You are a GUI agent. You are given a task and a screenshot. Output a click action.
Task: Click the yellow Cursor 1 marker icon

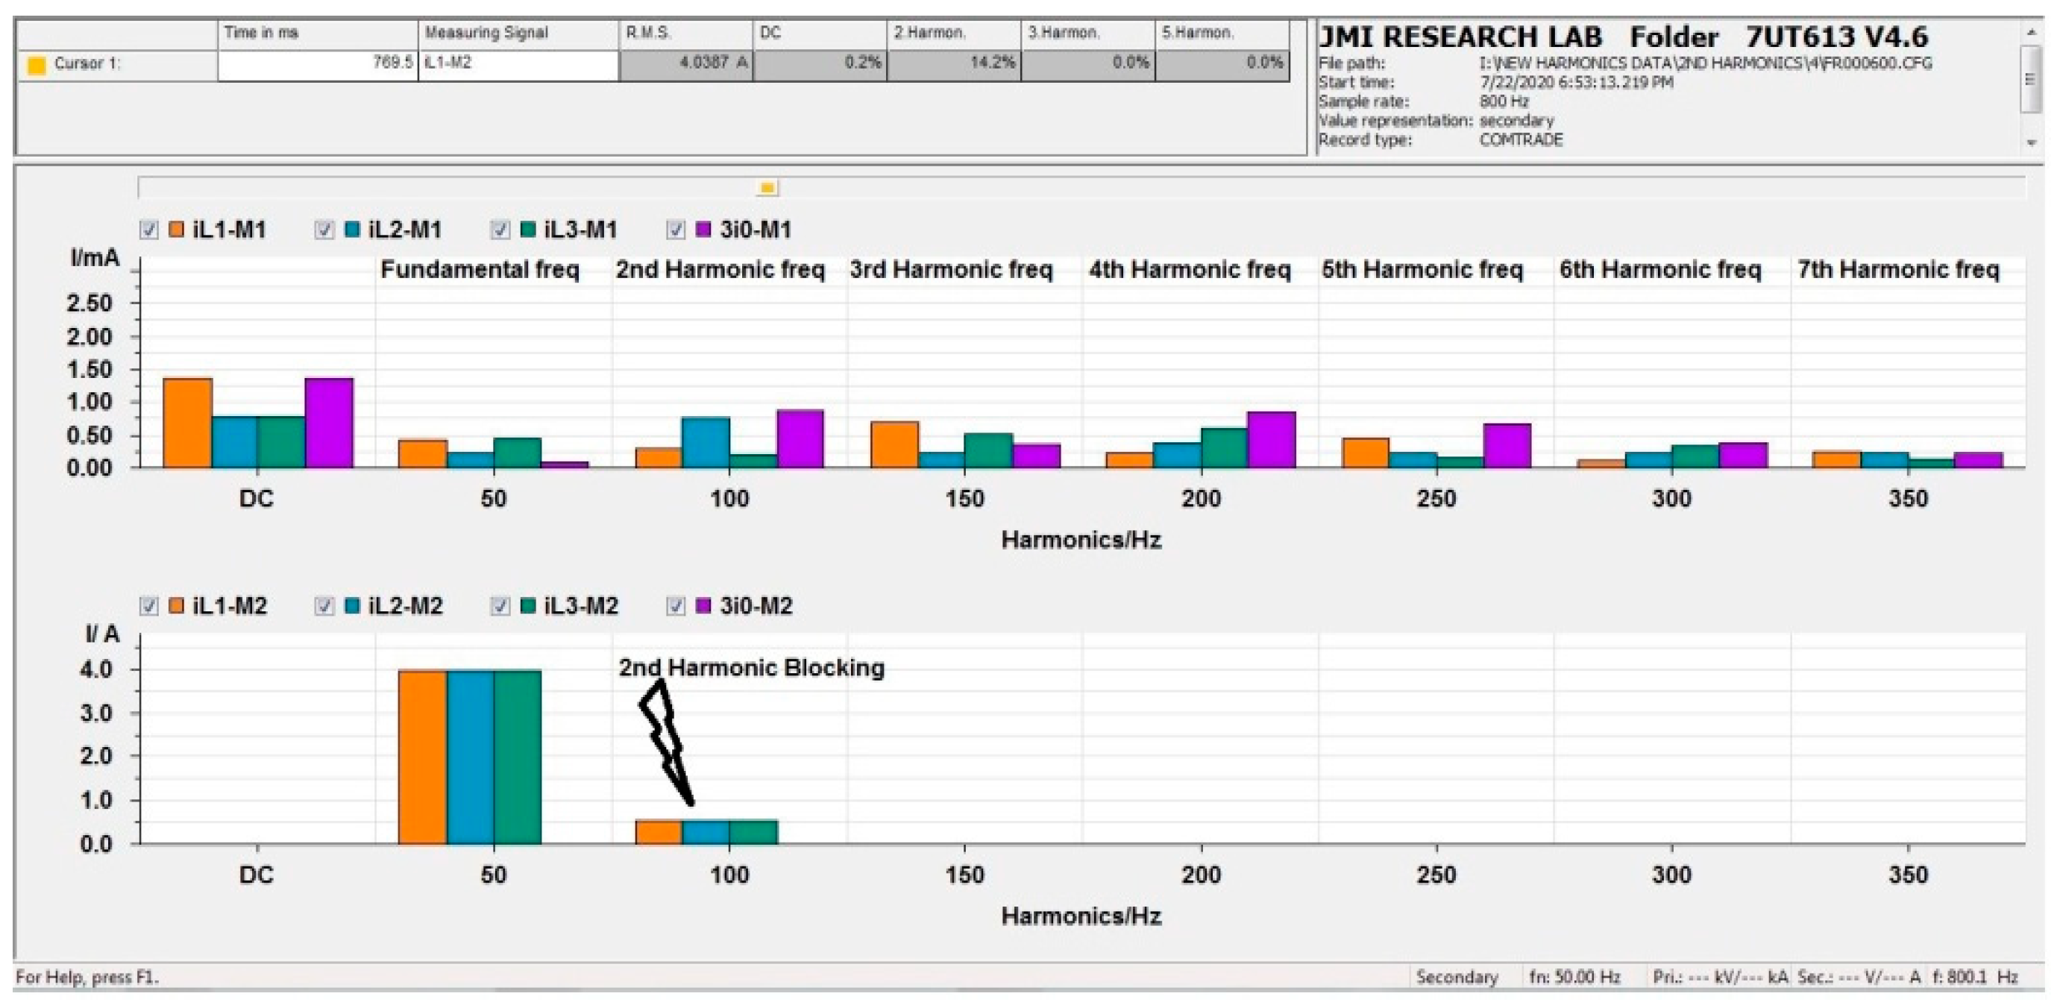(x=36, y=66)
